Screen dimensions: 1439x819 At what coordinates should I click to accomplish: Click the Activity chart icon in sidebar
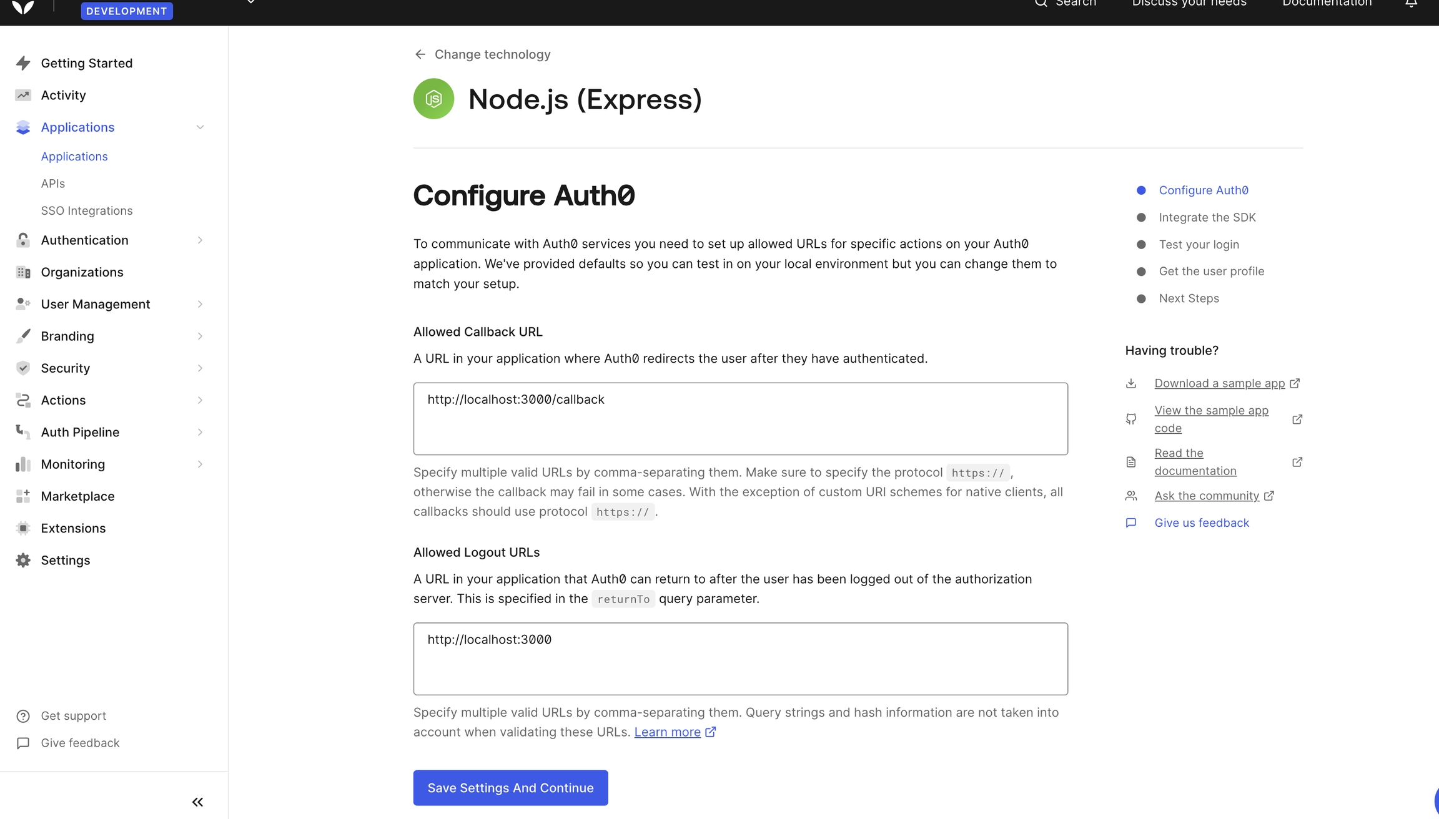pyautogui.click(x=23, y=95)
